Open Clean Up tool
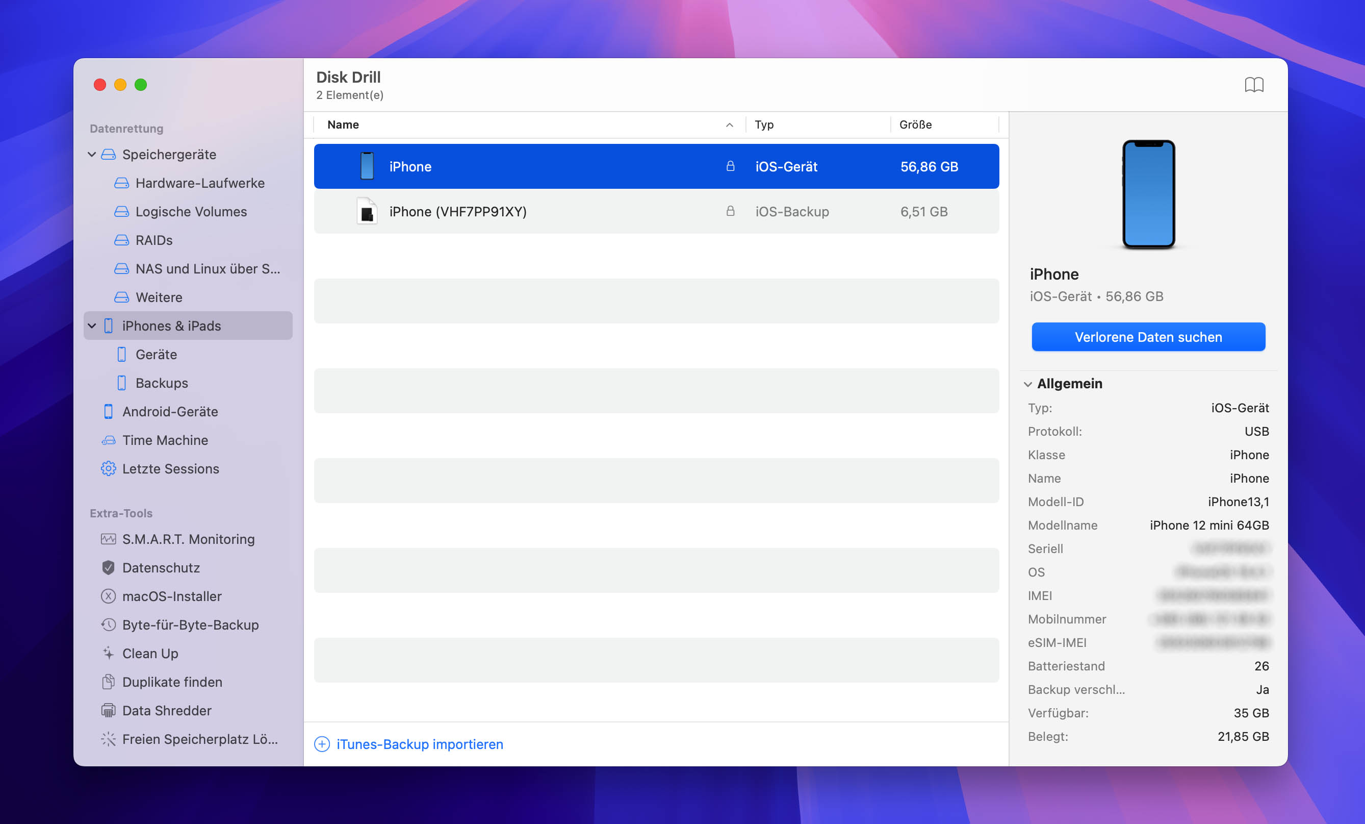The width and height of the screenshot is (1365, 824). tap(150, 653)
